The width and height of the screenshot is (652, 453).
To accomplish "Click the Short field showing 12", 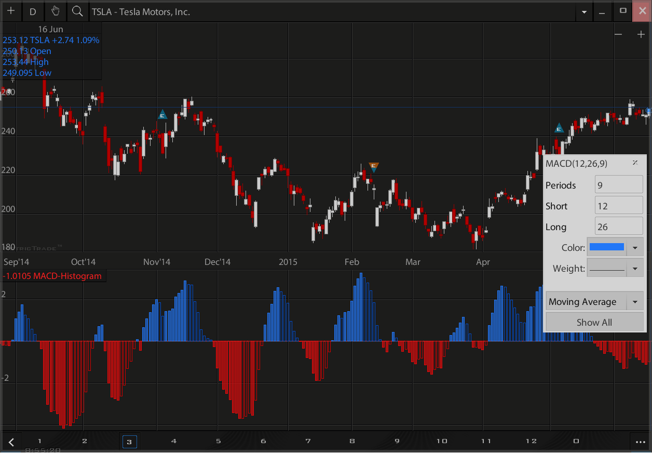I will click(619, 206).
